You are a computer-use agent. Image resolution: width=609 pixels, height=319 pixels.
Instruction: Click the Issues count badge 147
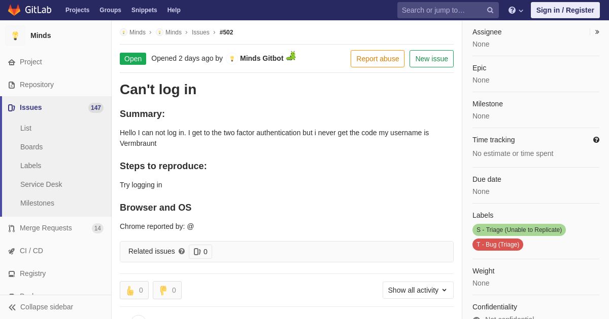(x=96, y=108)
